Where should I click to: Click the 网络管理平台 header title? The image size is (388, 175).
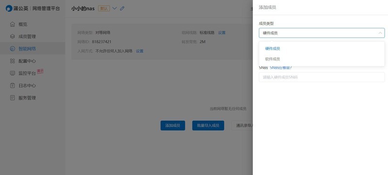[x=46, y=8]
